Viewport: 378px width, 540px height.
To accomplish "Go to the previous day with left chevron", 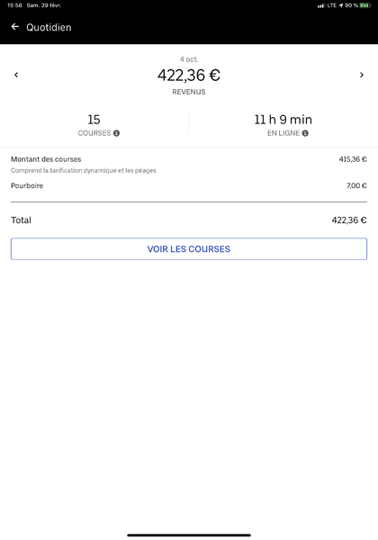I will (16, 75).
